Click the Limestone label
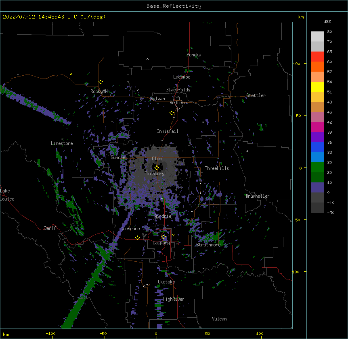Screen dimensions: 348x339 tap(62, 143)
